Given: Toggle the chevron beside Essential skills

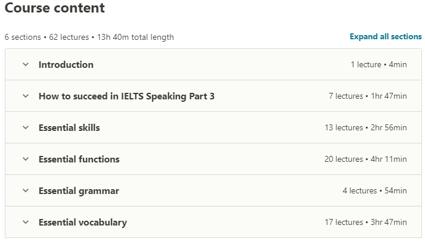Looking at the screenshot, I should (x=26, y=127).
